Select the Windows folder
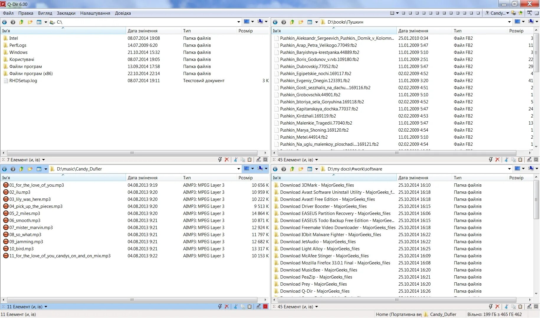 18,52
